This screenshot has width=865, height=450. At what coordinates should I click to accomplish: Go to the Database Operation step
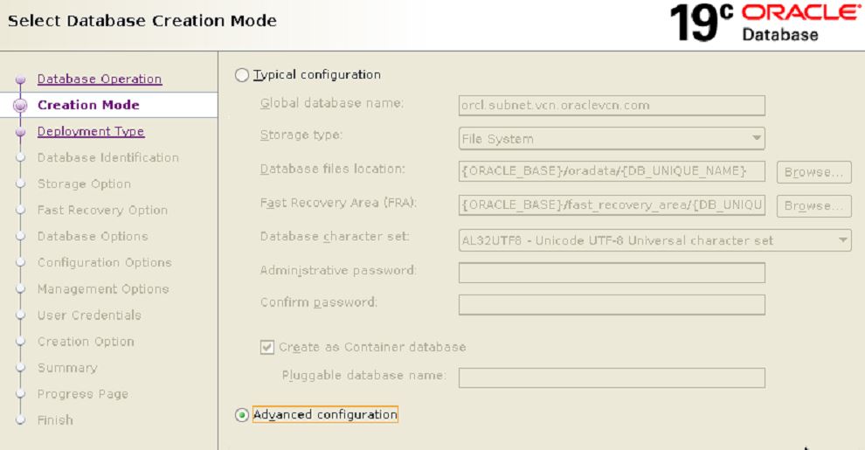(x=99, y=80)
